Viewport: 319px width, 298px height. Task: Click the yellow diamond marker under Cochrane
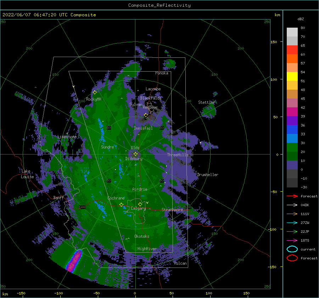point(121,204)
